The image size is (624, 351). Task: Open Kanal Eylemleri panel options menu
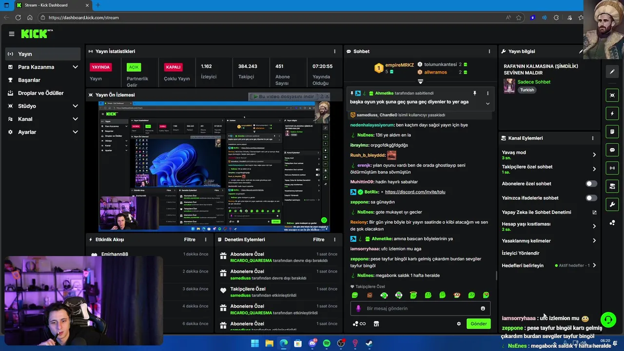[x=593, y=138]
